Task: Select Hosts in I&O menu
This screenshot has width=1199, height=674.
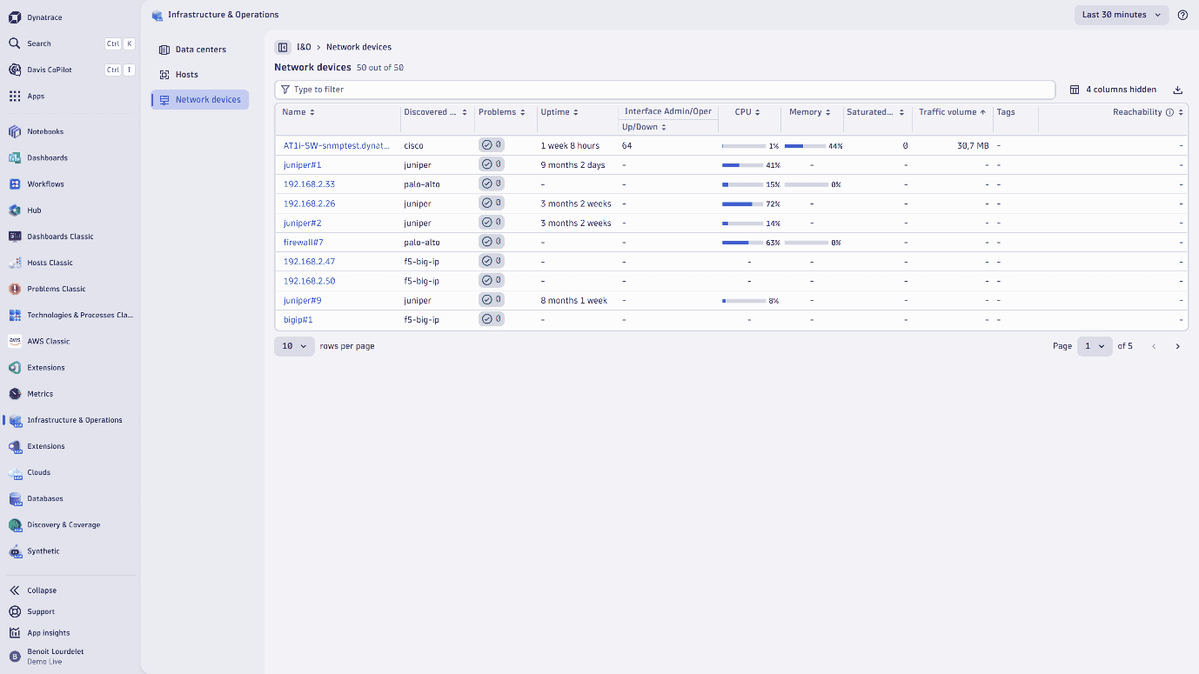Action: click(200, 75)
